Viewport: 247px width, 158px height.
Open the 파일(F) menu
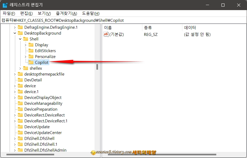click(x=9, y=14)
